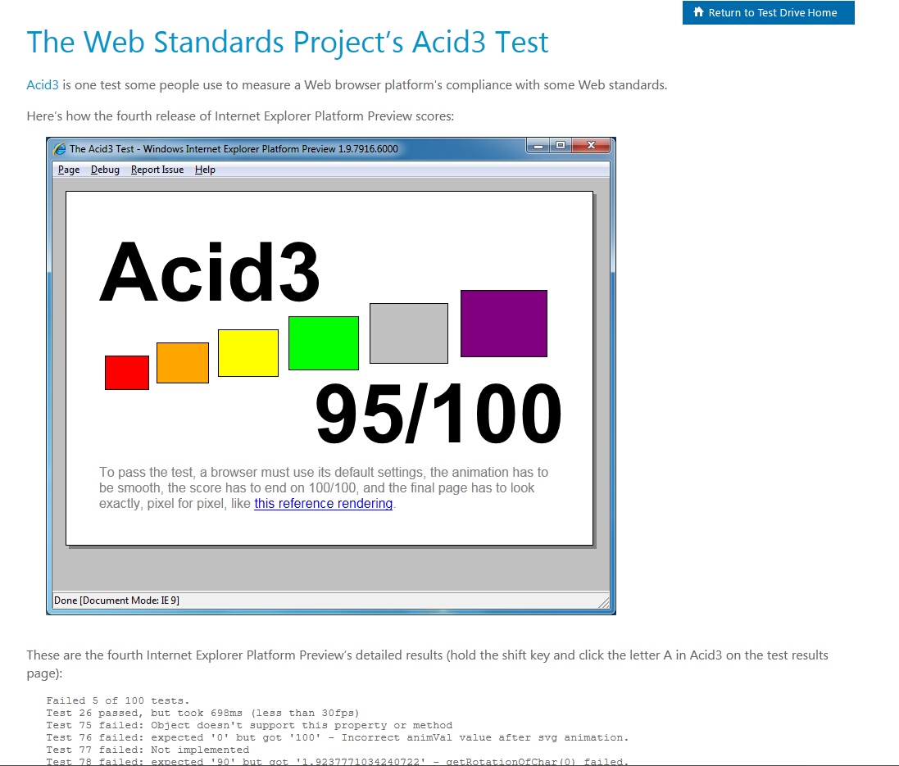
Task: Open the Acid3 link in intro paragraph
Action: tap(43, 85)
